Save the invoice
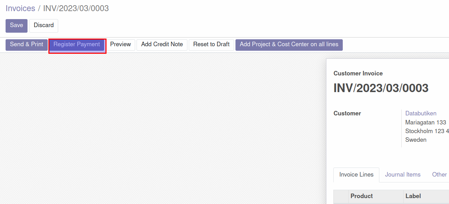This screenshot has width=449, height=204. pyautogui.click(x=16, y=26)
